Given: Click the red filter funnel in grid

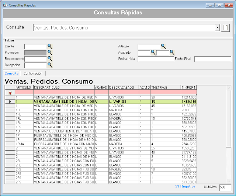Looking at the screenshot, I should point(10,92).
